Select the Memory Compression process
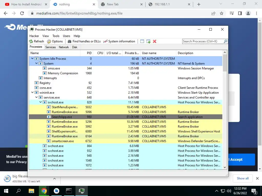 (125, 73)
